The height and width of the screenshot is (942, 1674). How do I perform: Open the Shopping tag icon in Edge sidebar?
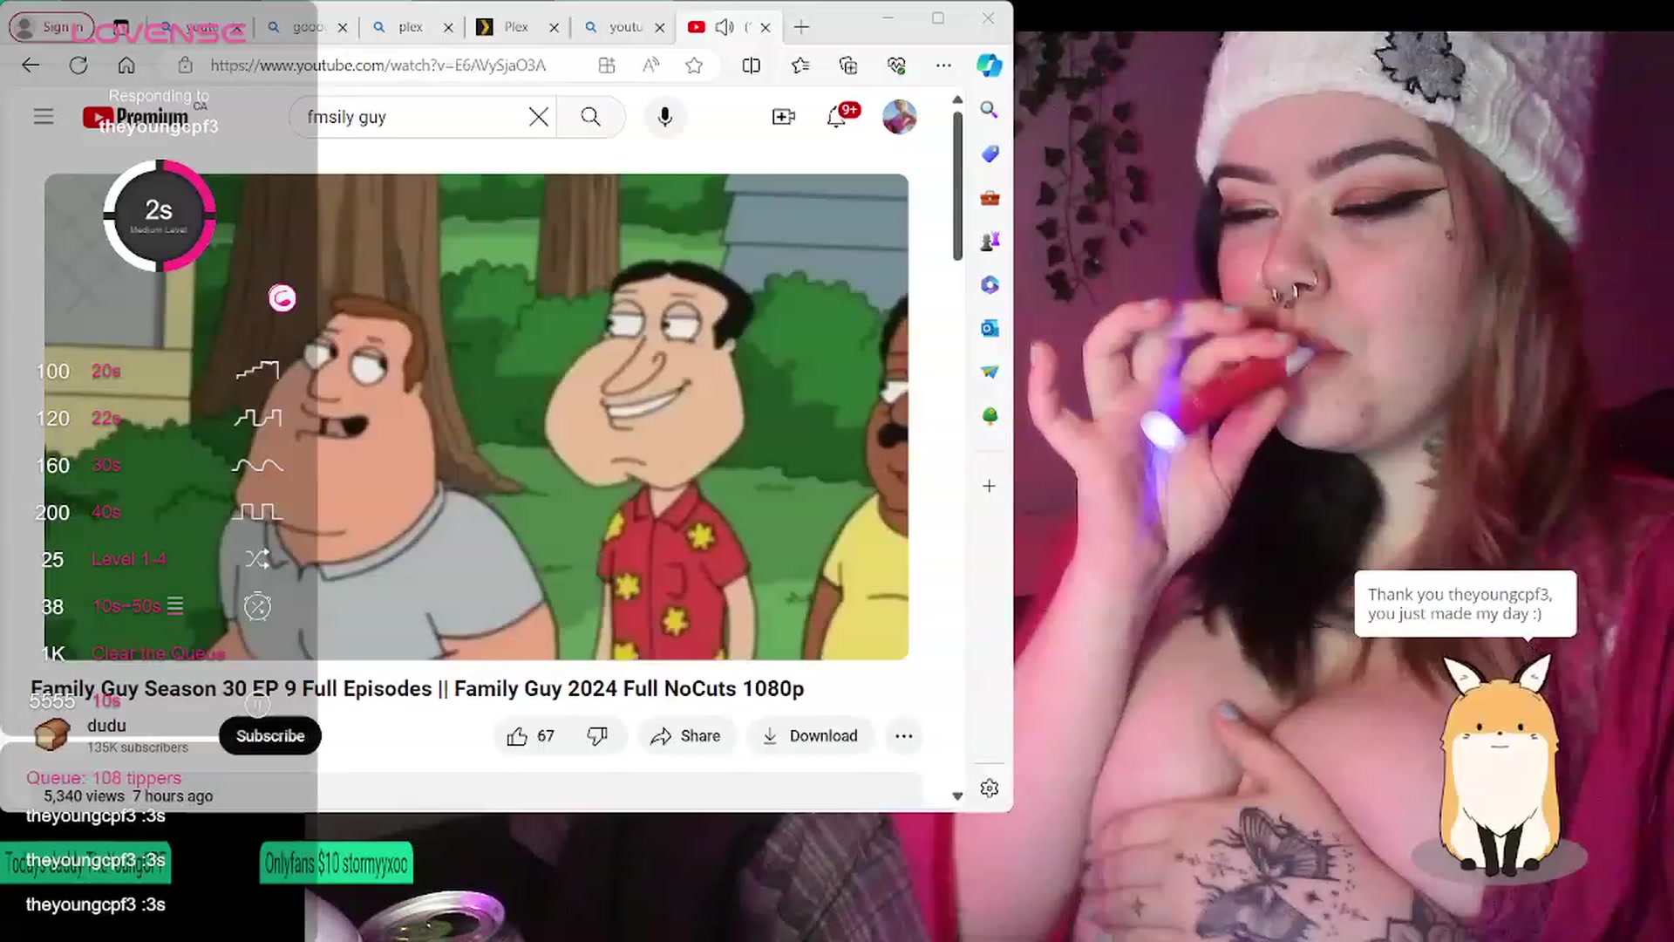tap(989, 154)
